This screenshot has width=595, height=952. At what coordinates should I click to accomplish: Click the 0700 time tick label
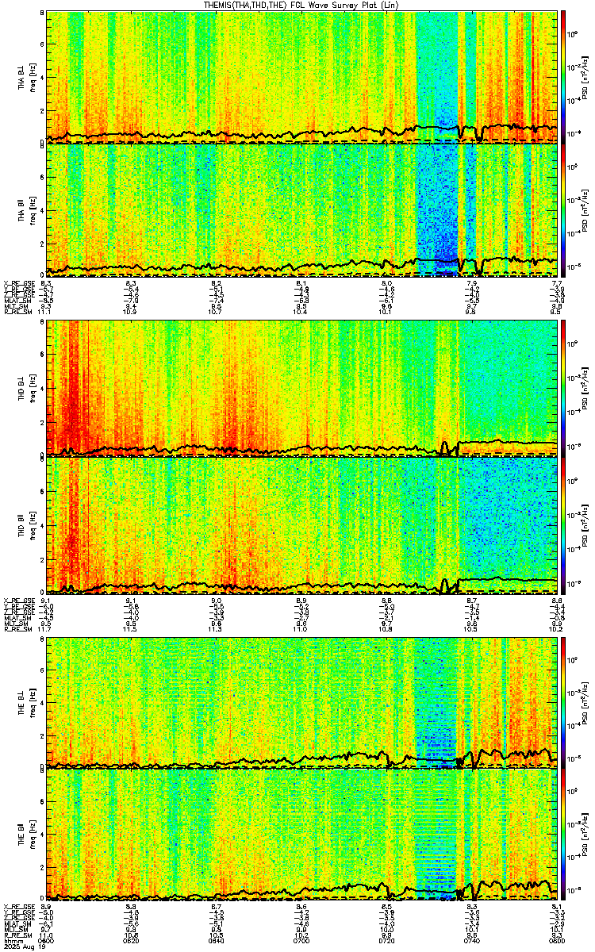click(x=301, y=942)
